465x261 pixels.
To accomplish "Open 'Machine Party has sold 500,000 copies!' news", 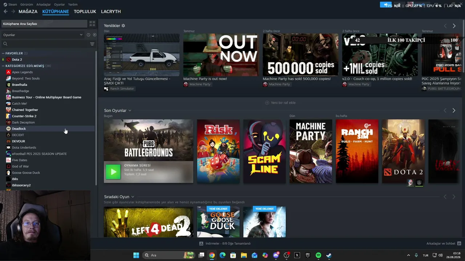I will 297,79.
